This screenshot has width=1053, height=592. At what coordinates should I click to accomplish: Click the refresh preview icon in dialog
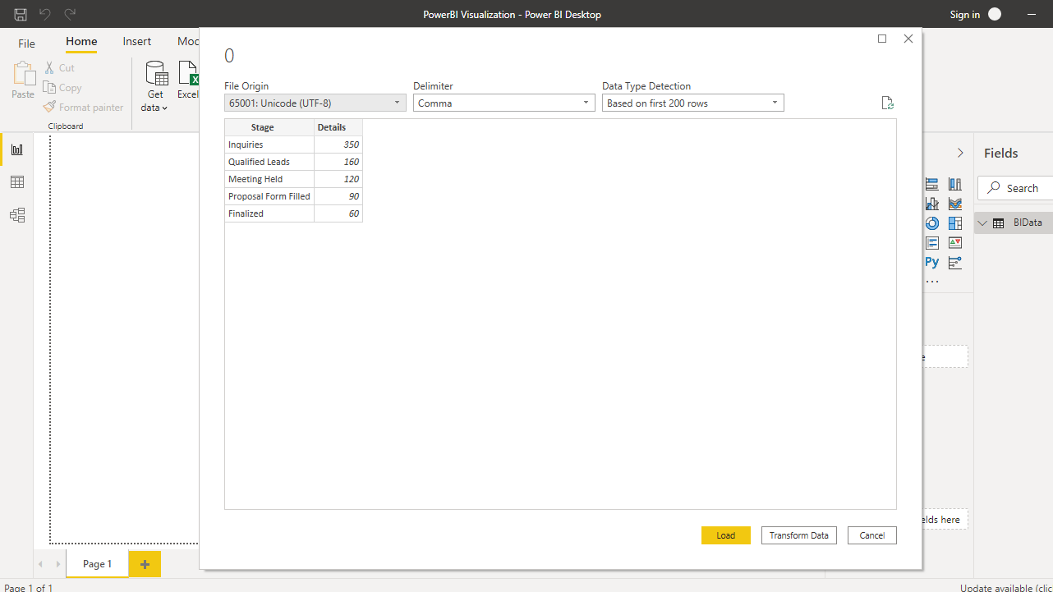tap(886, 103)
